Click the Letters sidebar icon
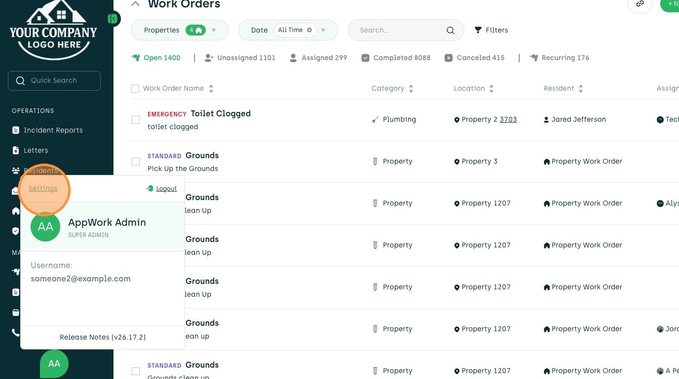The image size is (679, 379). click(x=16, y=150)
